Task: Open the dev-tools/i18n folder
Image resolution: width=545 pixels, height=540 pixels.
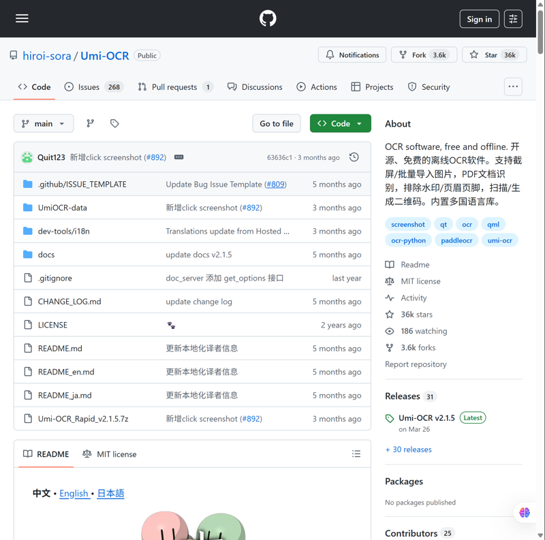Action: tap(63, 231)
